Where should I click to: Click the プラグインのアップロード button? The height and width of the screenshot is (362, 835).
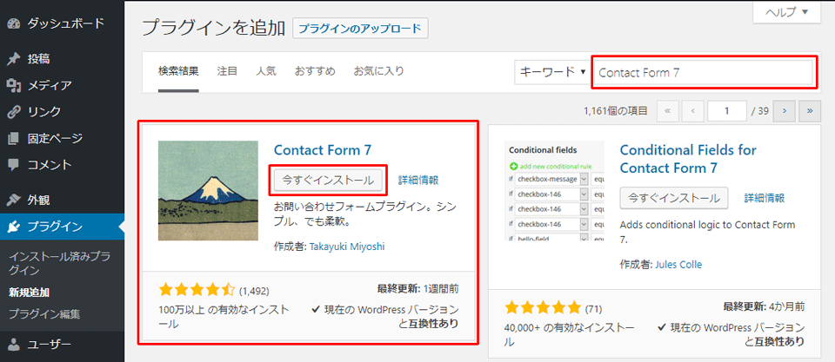[360, 29]
